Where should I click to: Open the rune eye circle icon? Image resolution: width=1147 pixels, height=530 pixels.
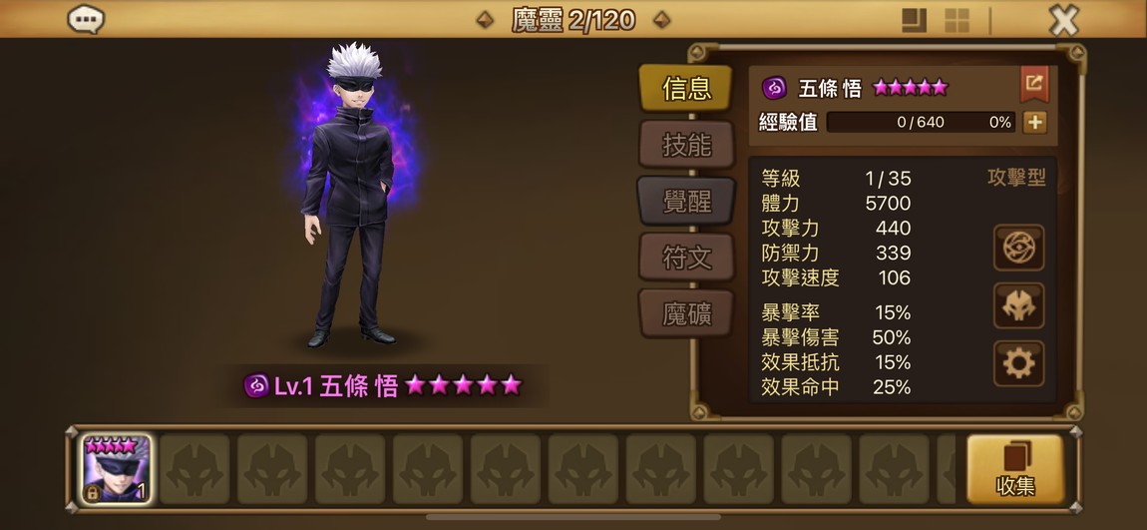tap(1018, 248)
